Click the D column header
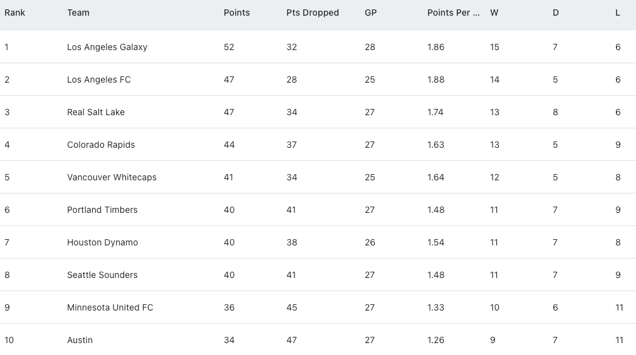636x355 pixels. click(x=555, y=13)
